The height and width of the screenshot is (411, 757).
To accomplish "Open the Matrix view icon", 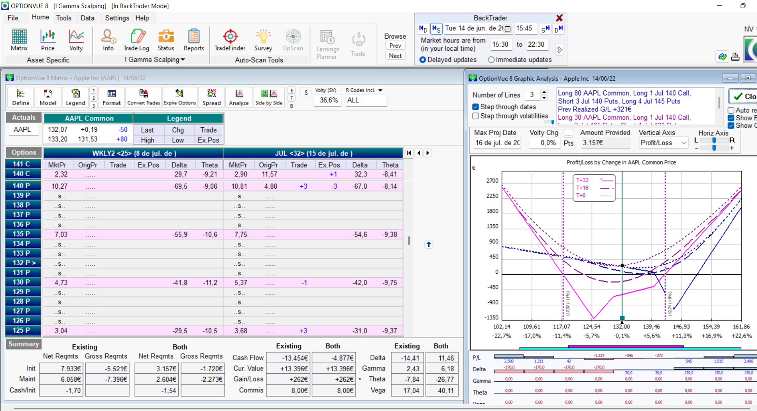I will click(x=19, y=40).
